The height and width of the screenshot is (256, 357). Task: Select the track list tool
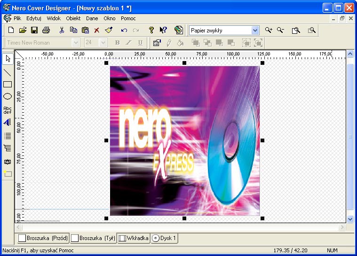coord(8,136)
